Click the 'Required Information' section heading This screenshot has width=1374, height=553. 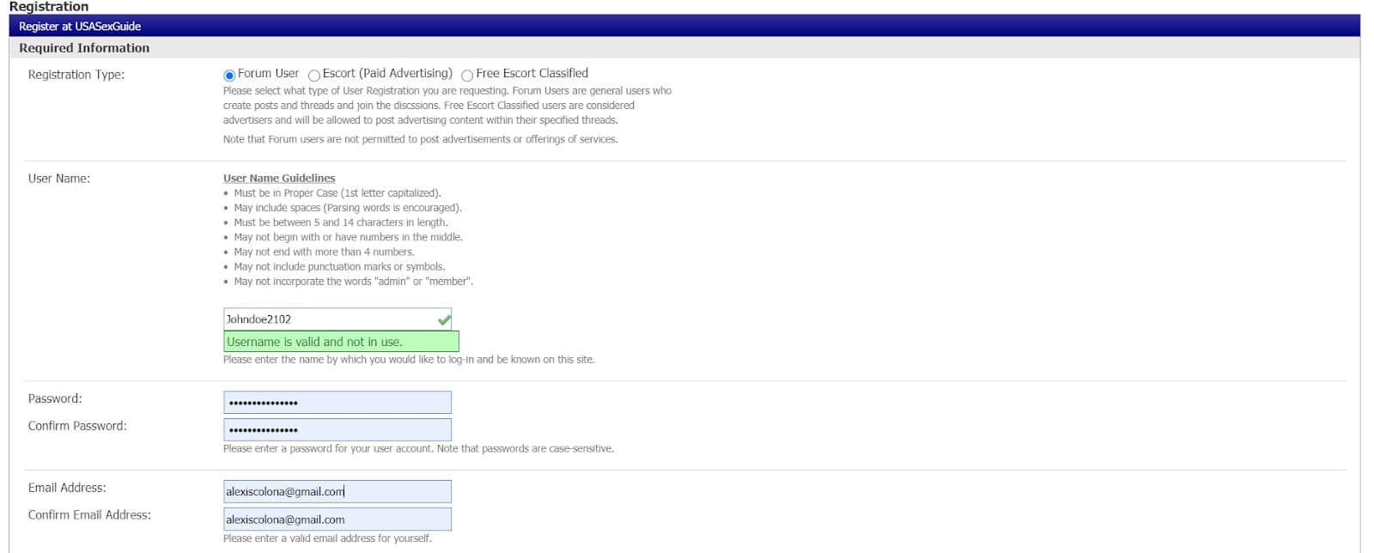[x=84, y=48]
